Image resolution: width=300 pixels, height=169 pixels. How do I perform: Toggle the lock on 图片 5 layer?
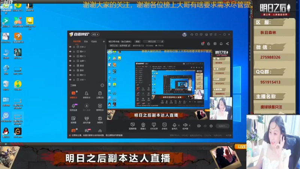tap(74, 56)
